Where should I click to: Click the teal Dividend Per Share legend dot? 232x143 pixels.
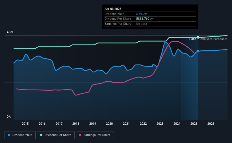pos(41,135)
